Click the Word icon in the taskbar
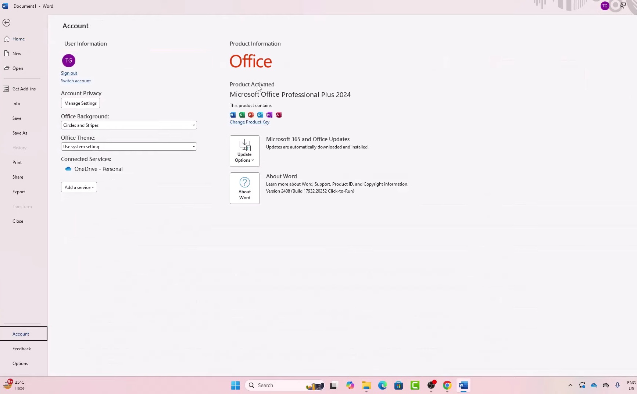Viewport: 637px width, 394px height. click(464, 385)
